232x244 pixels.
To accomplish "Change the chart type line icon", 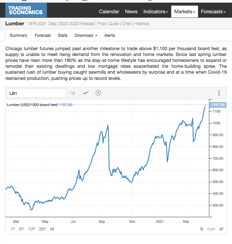I will pos(86,93).
